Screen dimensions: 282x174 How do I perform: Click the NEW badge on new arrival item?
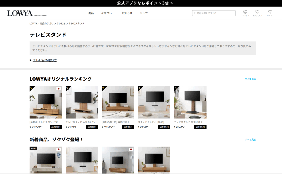pos(33,148)
